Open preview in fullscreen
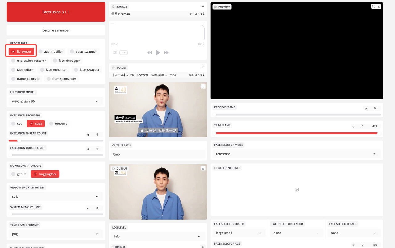 tap(373, 6)
